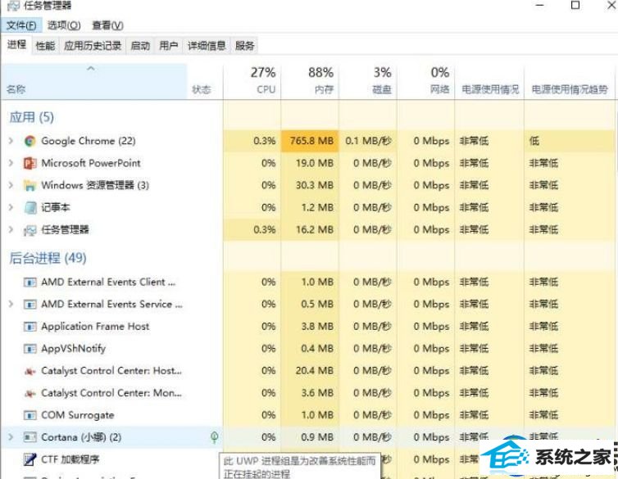Viewport: 618px width, 479px height.
Task: Click the AppVShNotify process icon
Action: point(30,349)
